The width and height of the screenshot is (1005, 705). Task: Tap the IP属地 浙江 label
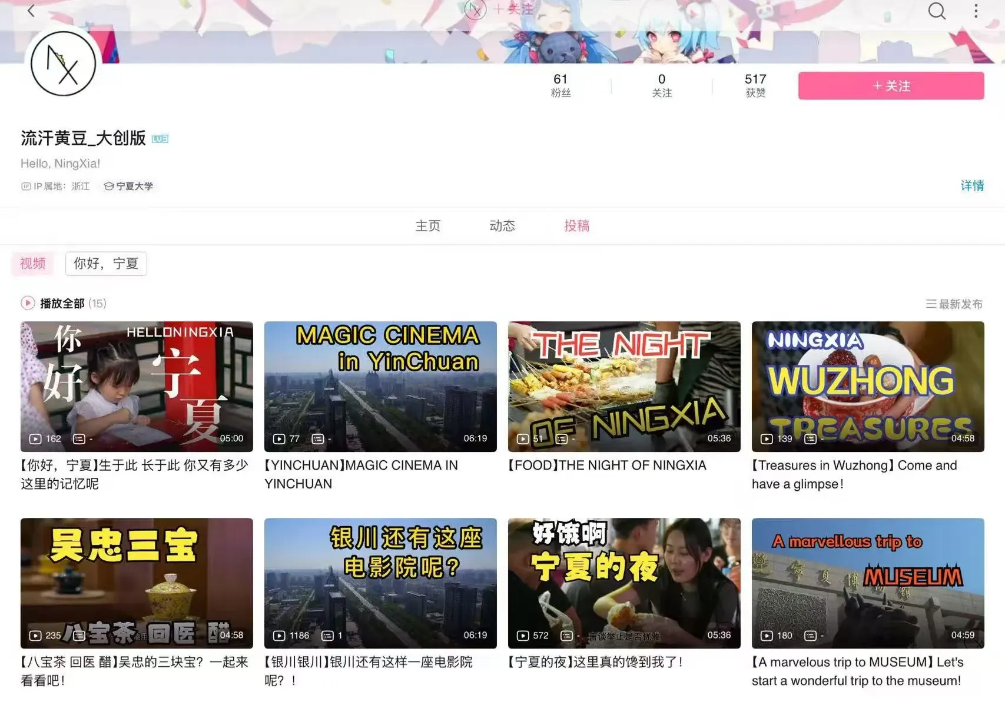click(x=55, y=186)
